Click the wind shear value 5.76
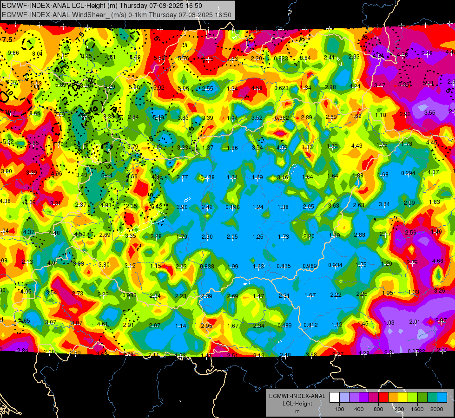Viewport: 455px width, 418px height. 184,59
